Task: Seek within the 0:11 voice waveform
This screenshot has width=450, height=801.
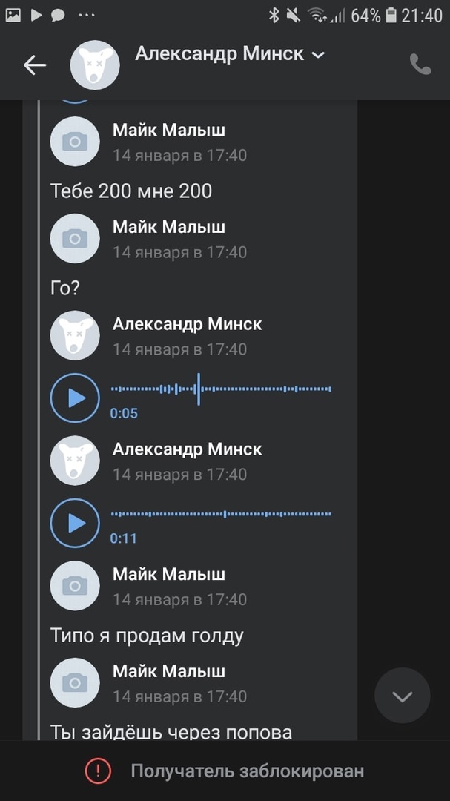Action: (x=221, y=514)
